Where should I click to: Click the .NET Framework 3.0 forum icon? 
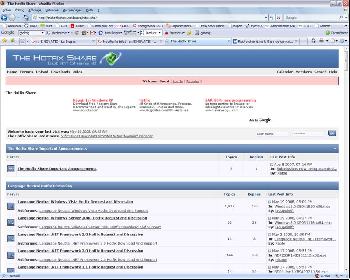click(x=11, y=238)
